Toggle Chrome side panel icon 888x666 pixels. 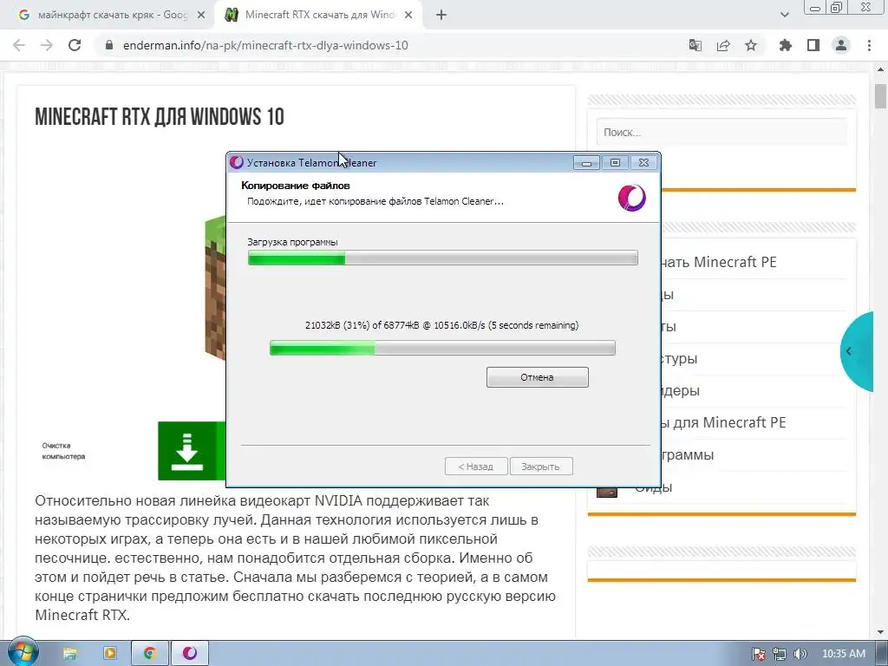click(813, 45)
